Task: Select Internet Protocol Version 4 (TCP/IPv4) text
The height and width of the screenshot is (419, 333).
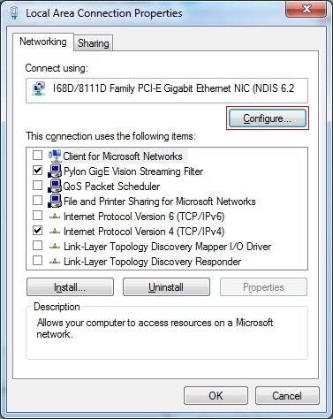Action: [144, 232]
